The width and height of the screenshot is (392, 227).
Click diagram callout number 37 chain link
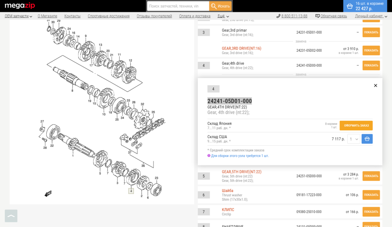coord(129,152)
